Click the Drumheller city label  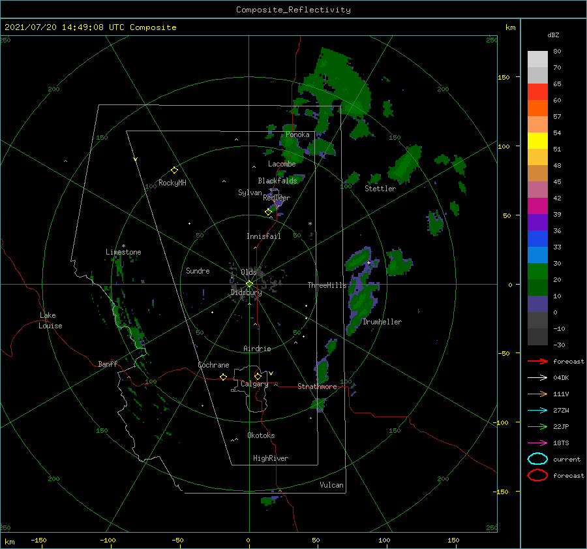pyautogui.click(x=382, y=322)
